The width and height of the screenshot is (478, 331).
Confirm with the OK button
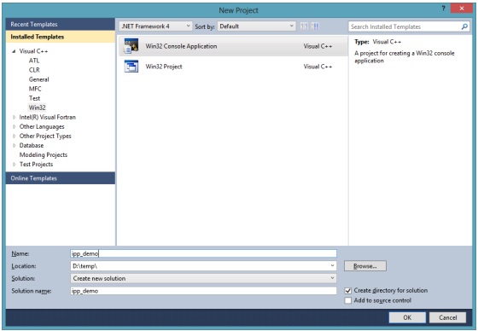tap(407, 317)
